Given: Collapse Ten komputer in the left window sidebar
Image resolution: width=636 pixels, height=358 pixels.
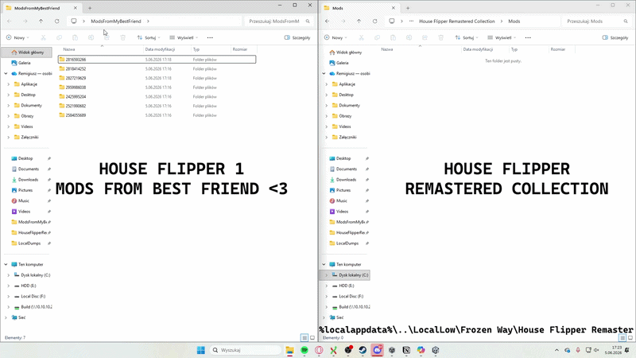Looking at the screenshot, I should [x=6, y=264].
